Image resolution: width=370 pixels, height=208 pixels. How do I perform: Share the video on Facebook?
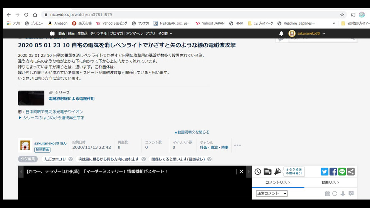pyautogui.click(x=333, y=171)
